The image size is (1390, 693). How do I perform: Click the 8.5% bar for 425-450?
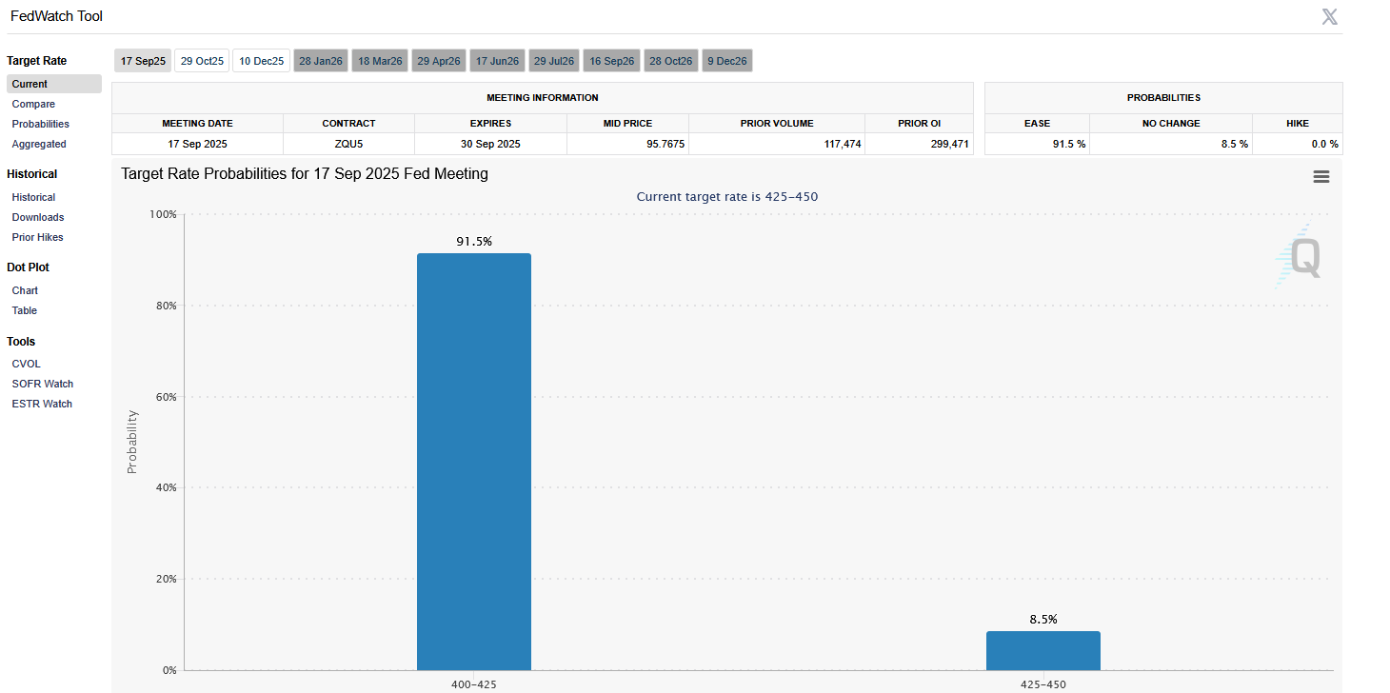pyautogui.click(x=1042, y=651)
